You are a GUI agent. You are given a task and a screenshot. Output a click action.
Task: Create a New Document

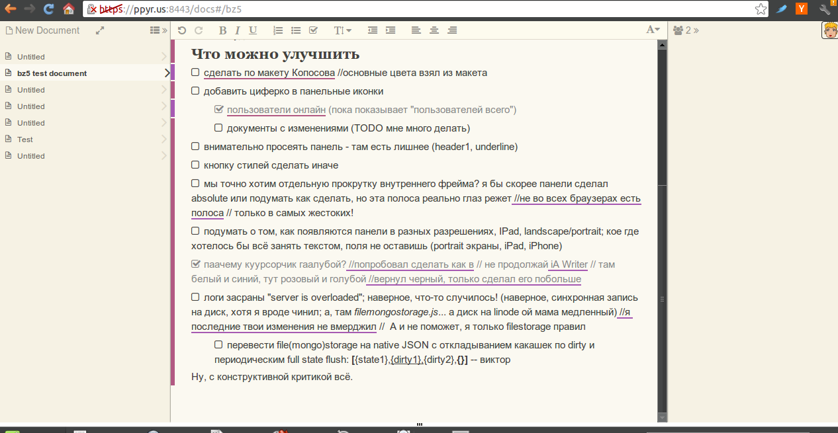click(x=42, y=30)
